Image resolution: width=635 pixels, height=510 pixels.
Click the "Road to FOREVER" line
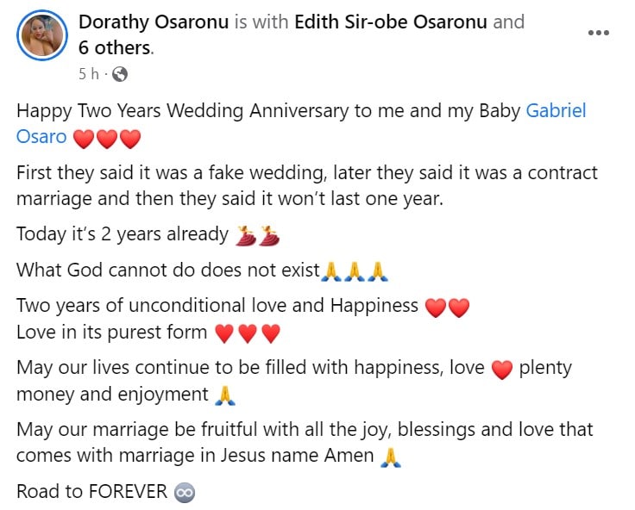(x=91, y=492)
